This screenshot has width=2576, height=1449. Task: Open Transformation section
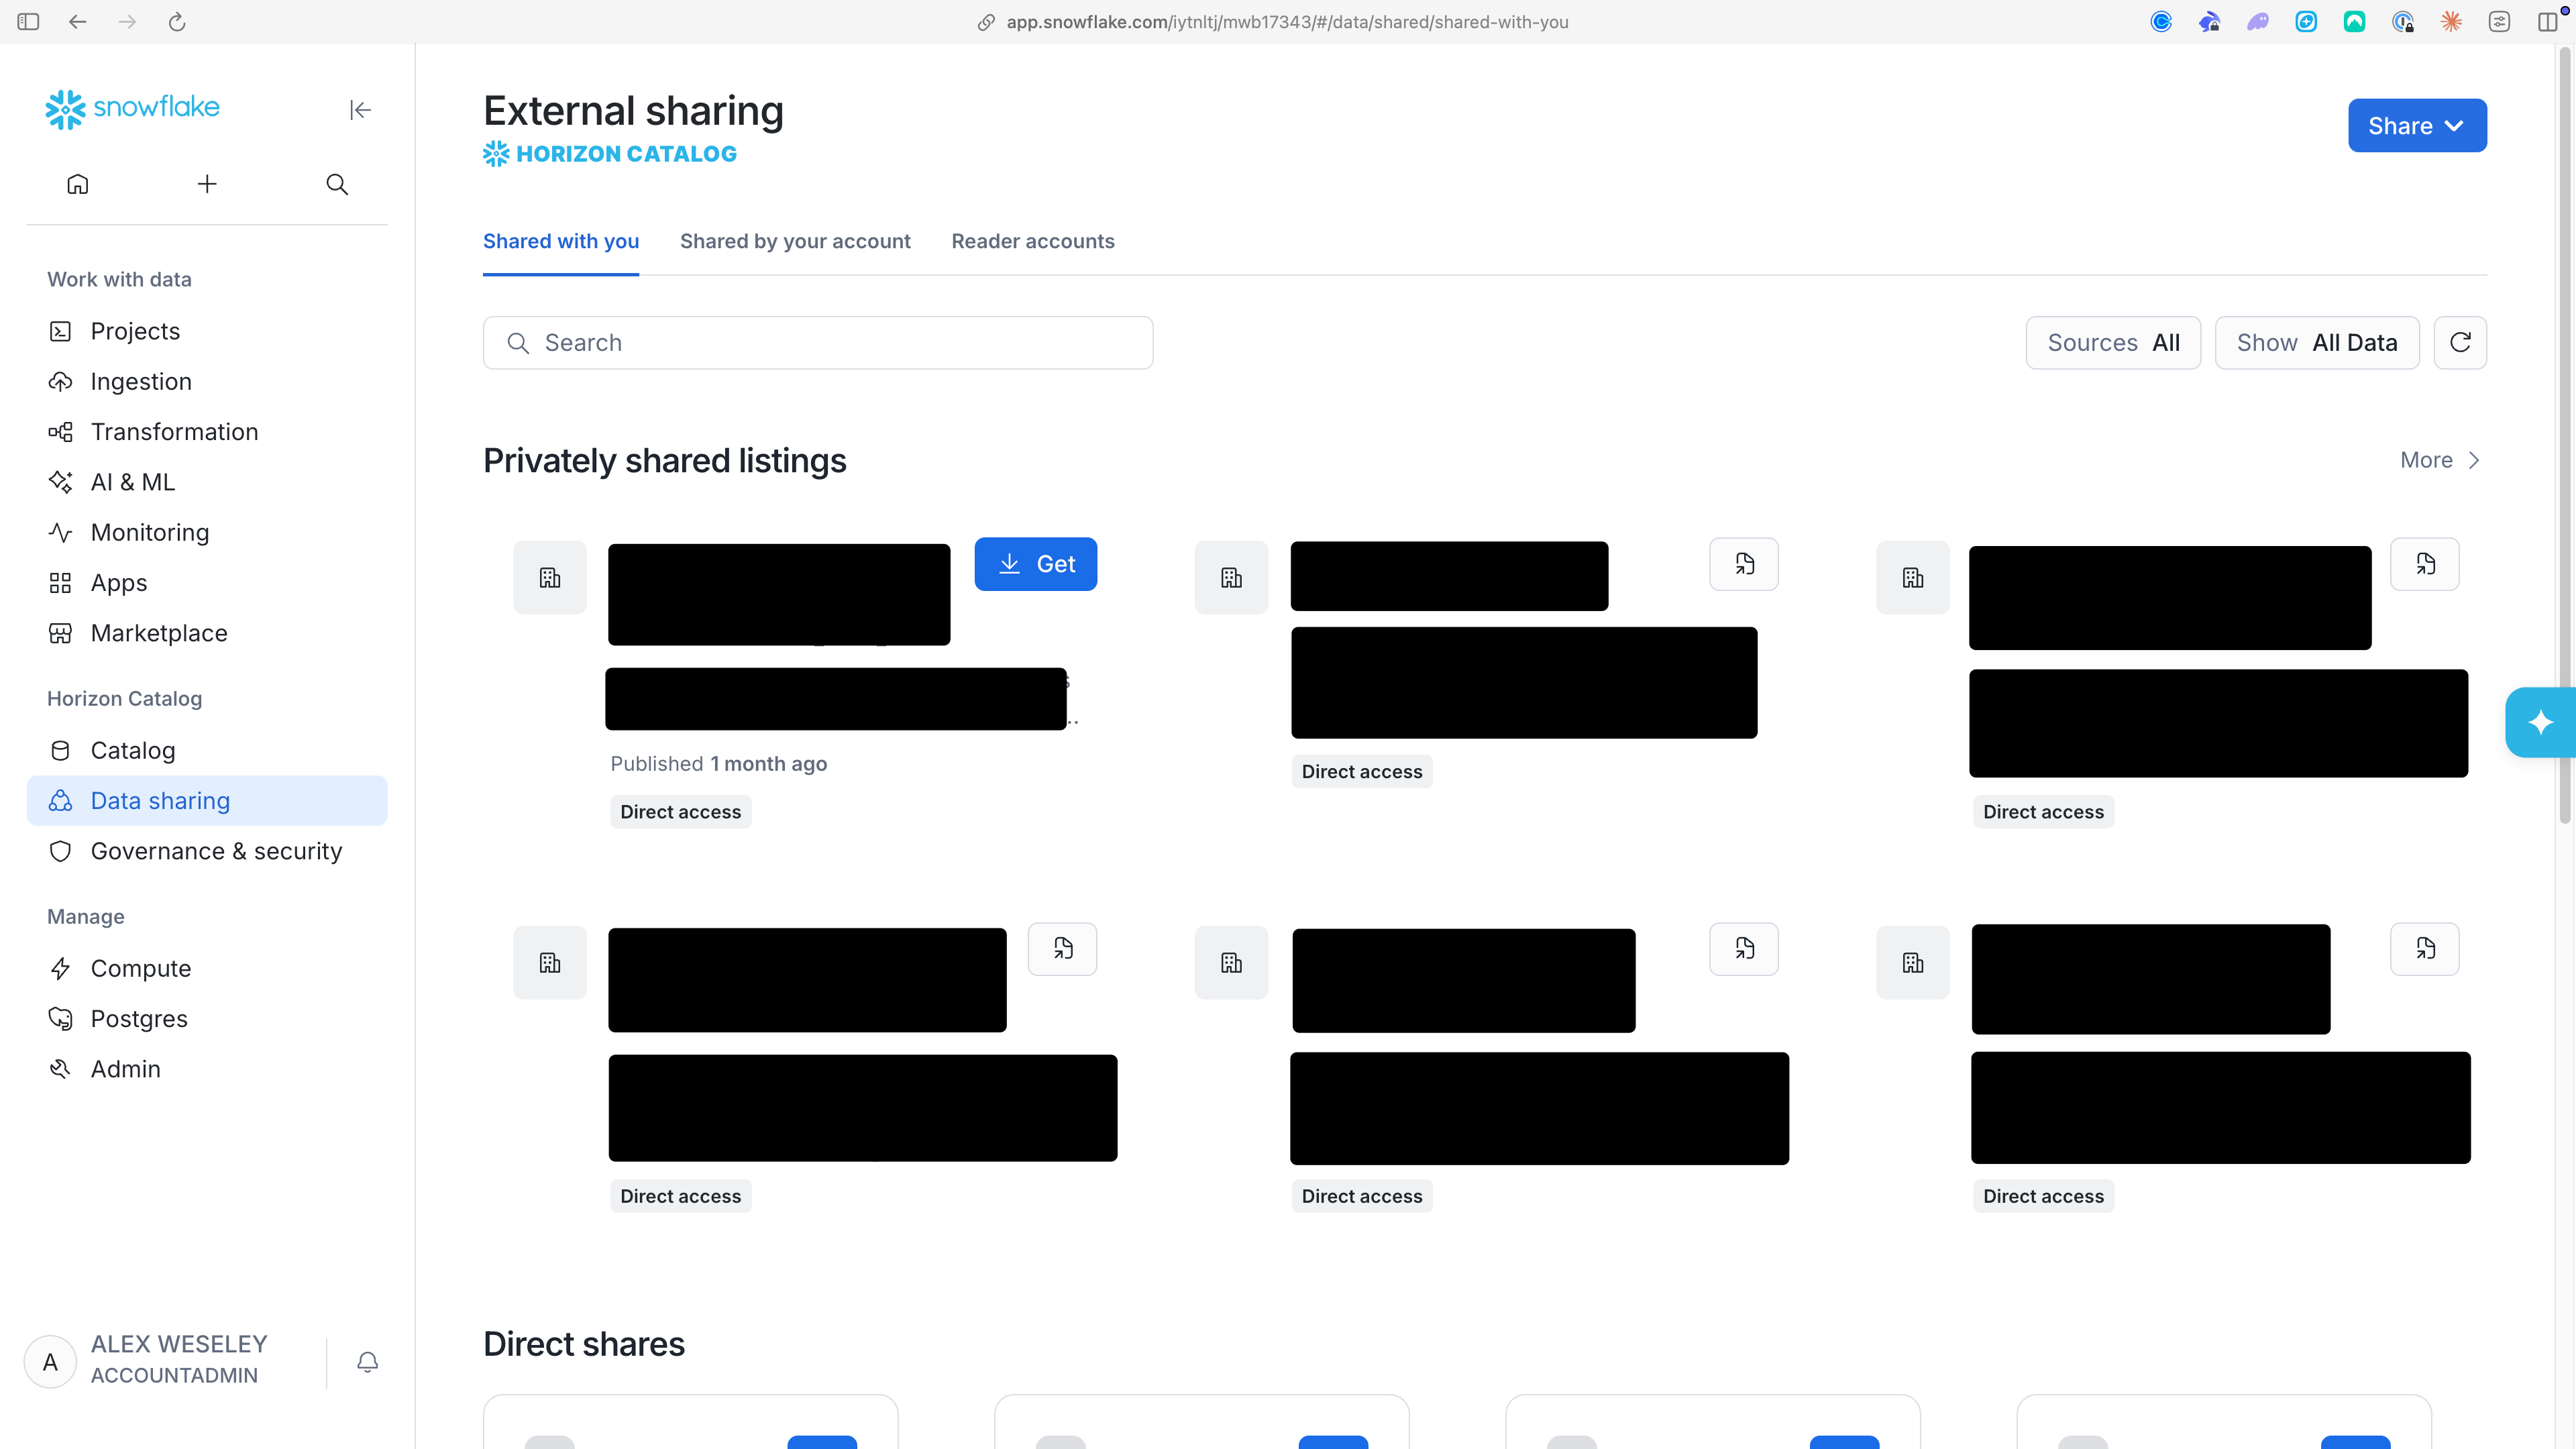207,432
